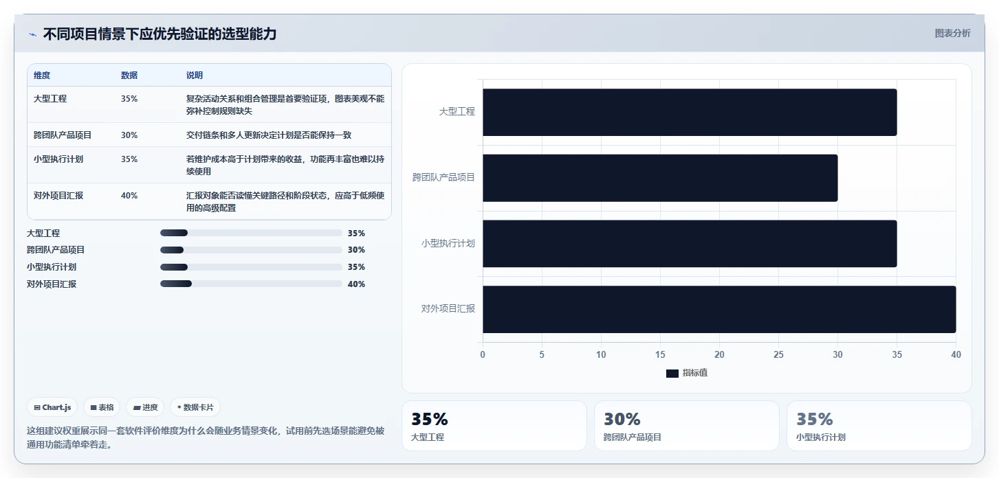999x478 pixels.
Task: Click the description 交付链条和多人更新决定计划是否能保持一致
Action: (269, 135)
